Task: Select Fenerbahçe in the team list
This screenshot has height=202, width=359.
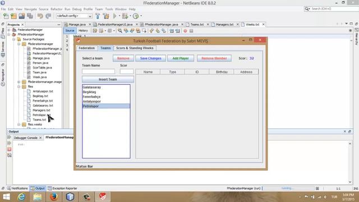Action: click(x=106, y=97)
